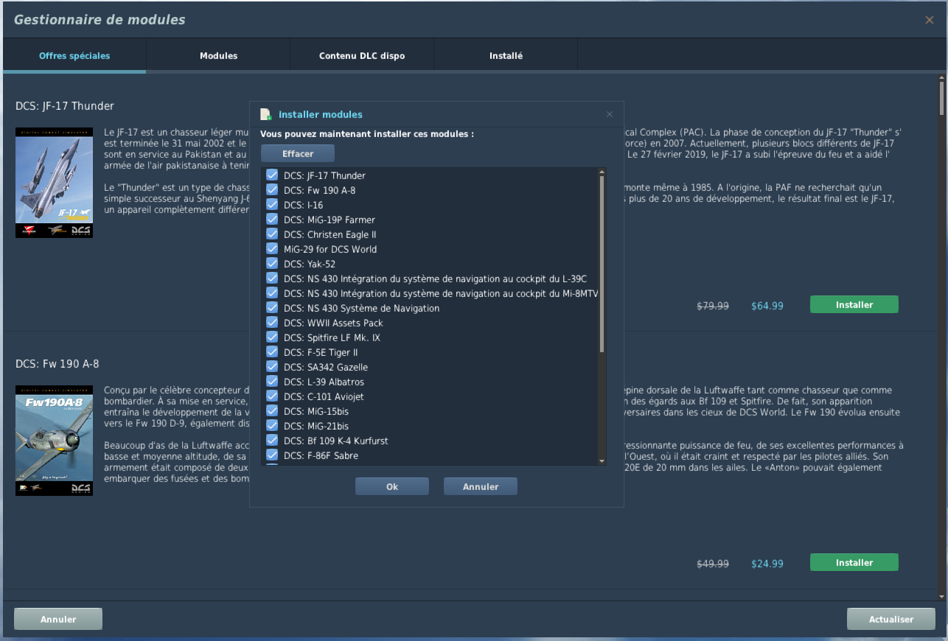948x641 pixels.
Task: Toggle NS 430 Système de Navigation checkbox
Action: 272,308
